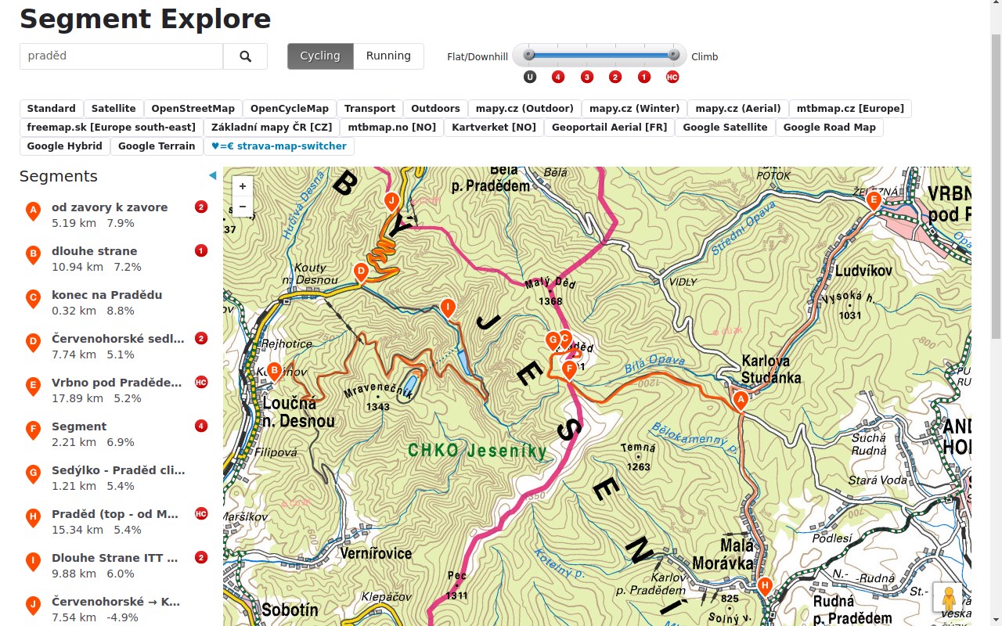Switch to Outdoors map layer

[436, 109]
